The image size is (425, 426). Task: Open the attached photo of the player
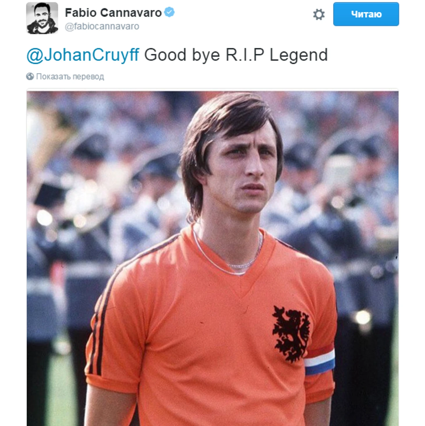(x=212, y=259)
